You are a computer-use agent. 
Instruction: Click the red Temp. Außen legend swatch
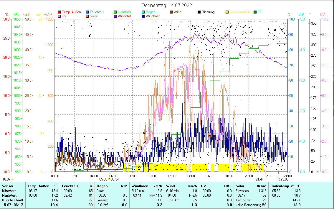pyautogui.click(x=59, y=12)
